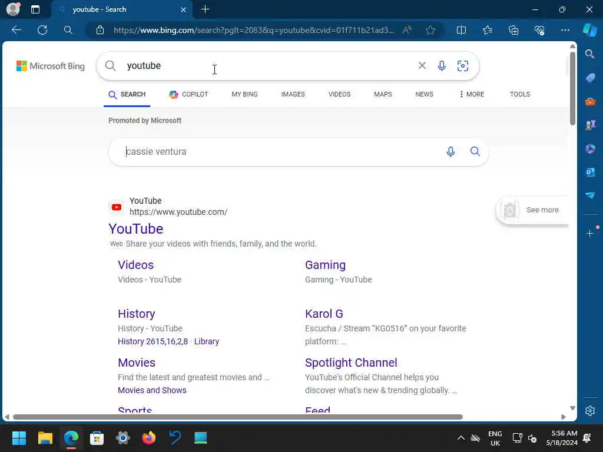Switch to the COPILOT tab

click(188, 95)
